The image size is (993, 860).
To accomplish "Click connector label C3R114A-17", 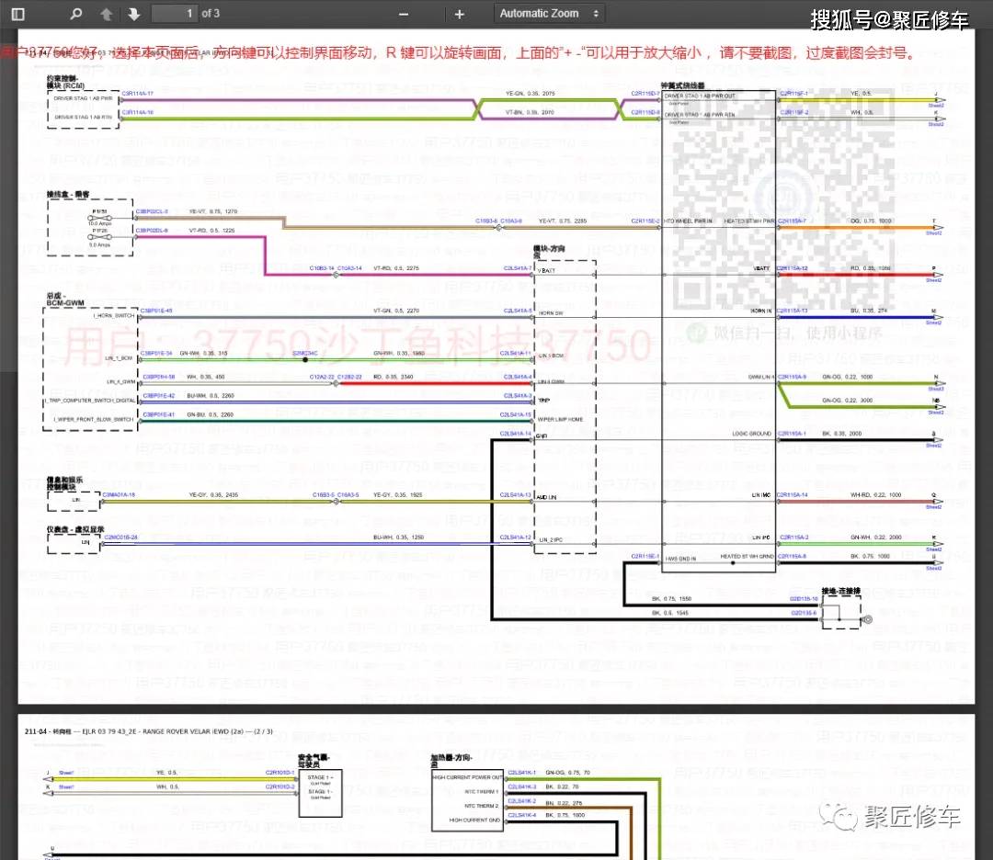I will [x=137, y=94].
